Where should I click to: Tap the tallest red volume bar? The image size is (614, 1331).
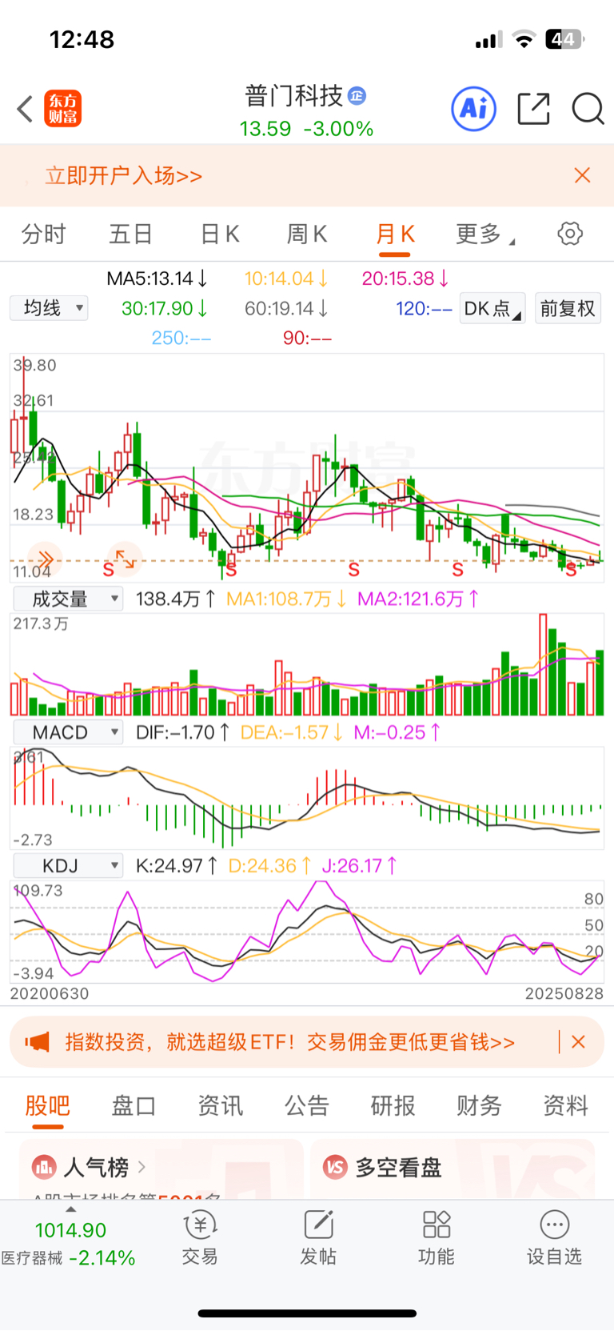point(544,664)
